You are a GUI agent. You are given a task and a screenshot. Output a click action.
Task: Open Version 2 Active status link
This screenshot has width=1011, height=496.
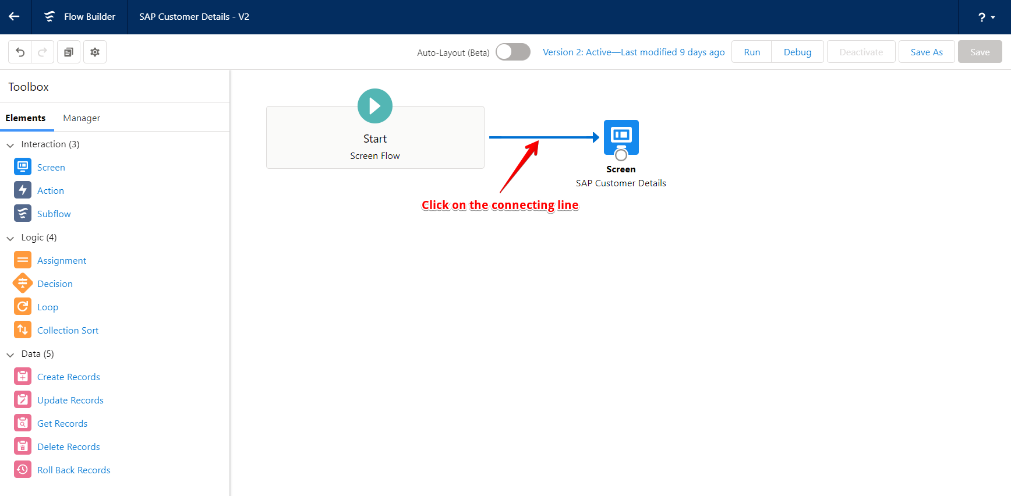point(634,52)
